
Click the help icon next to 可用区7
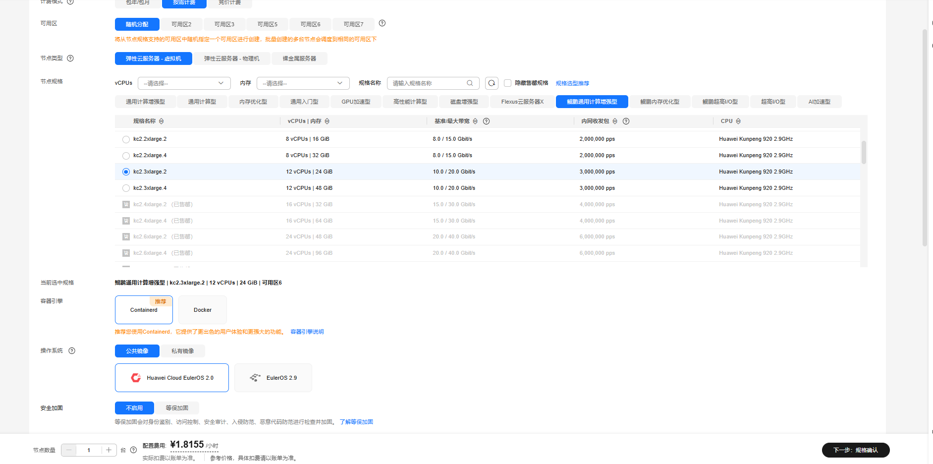[382, 23]
